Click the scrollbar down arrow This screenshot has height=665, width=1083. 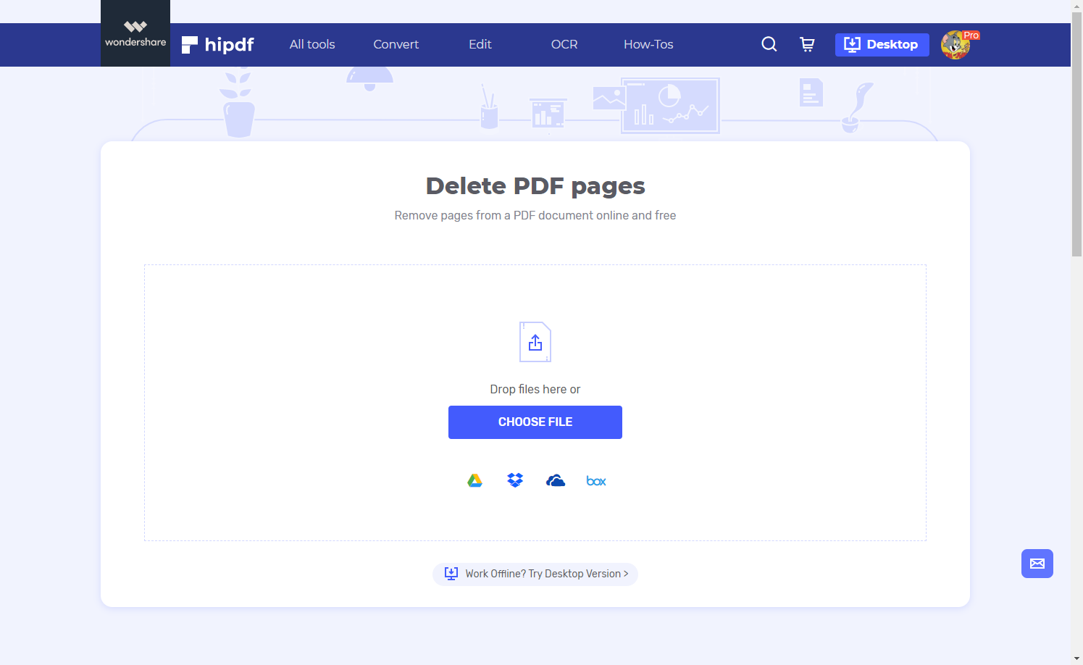1077,658
